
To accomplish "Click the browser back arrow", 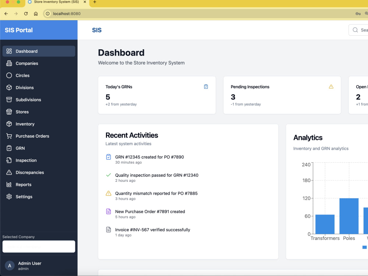I will click(6, 14).
